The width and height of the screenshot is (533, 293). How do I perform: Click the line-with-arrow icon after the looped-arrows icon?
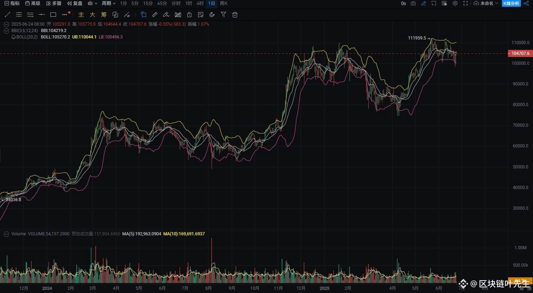tap(127, 15)
